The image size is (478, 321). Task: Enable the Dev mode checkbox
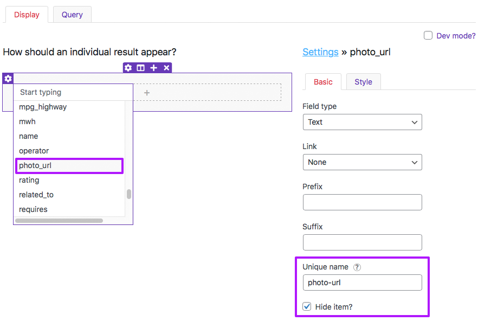point(428,35)
